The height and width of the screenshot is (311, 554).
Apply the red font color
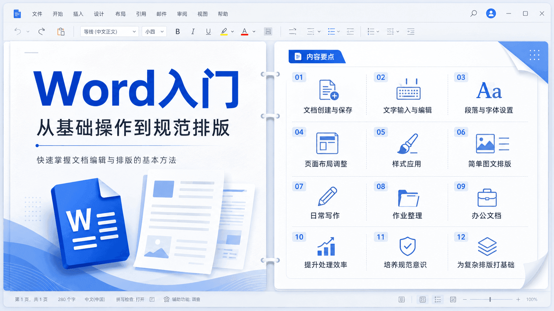point(245,31)
